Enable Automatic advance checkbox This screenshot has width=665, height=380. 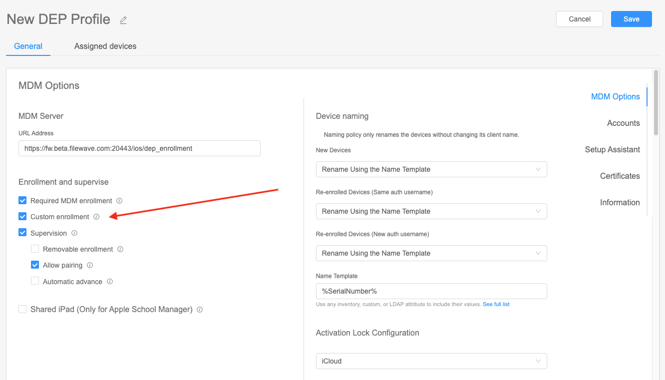[x=35, y=281]
